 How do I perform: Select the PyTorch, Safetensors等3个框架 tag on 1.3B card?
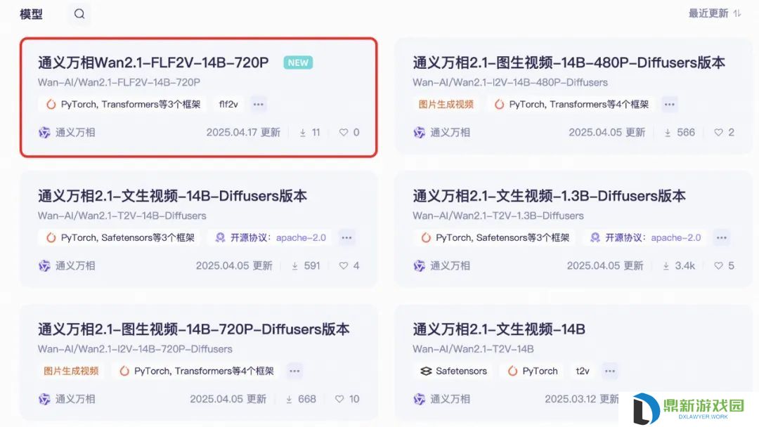495,237
